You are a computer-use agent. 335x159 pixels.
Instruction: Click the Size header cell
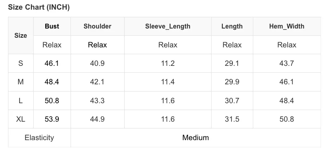[21, 35]
